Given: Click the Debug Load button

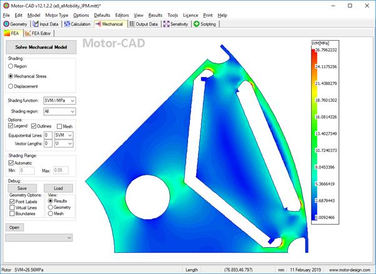Looking at the screenshot, I should 58,188.
